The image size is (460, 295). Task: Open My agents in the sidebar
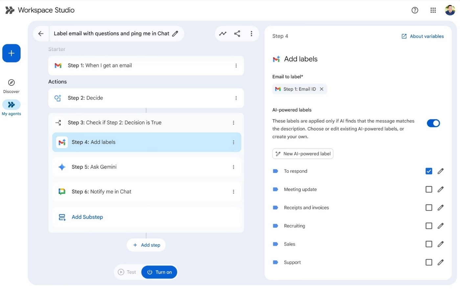tap(11, 108)
